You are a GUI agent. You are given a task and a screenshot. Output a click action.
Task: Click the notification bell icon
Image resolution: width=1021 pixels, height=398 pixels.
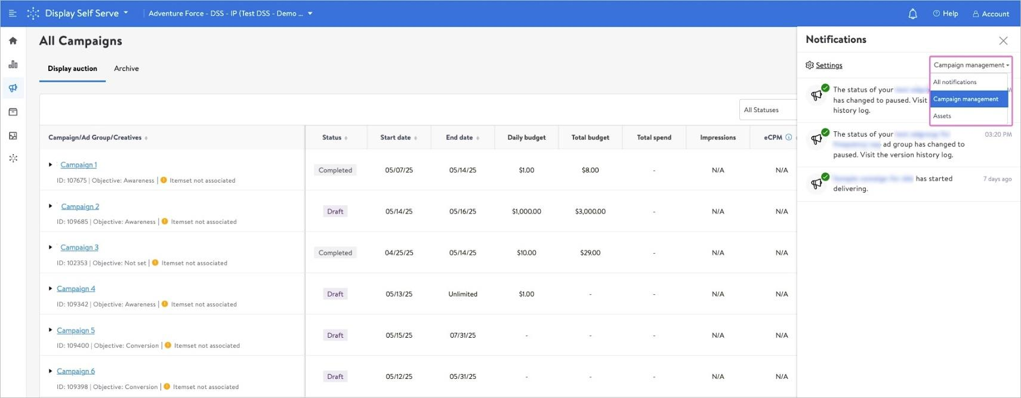[x=912, y=14]
